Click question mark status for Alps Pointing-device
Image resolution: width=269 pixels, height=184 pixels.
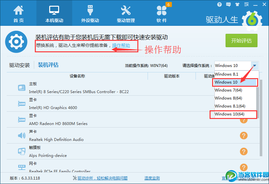tap(244, 151)
